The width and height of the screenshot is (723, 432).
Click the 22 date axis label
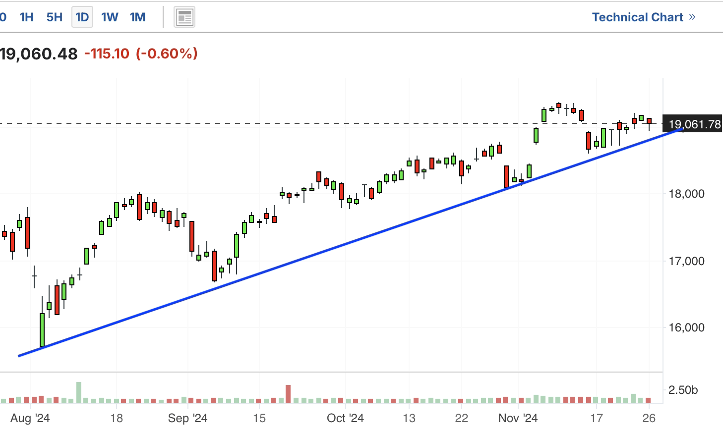tap(462, 418)
